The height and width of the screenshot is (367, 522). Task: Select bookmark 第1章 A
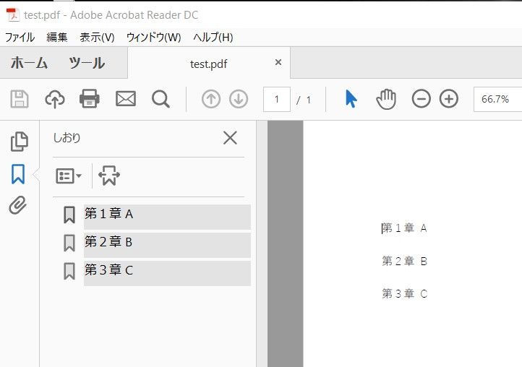coord(167,217)
